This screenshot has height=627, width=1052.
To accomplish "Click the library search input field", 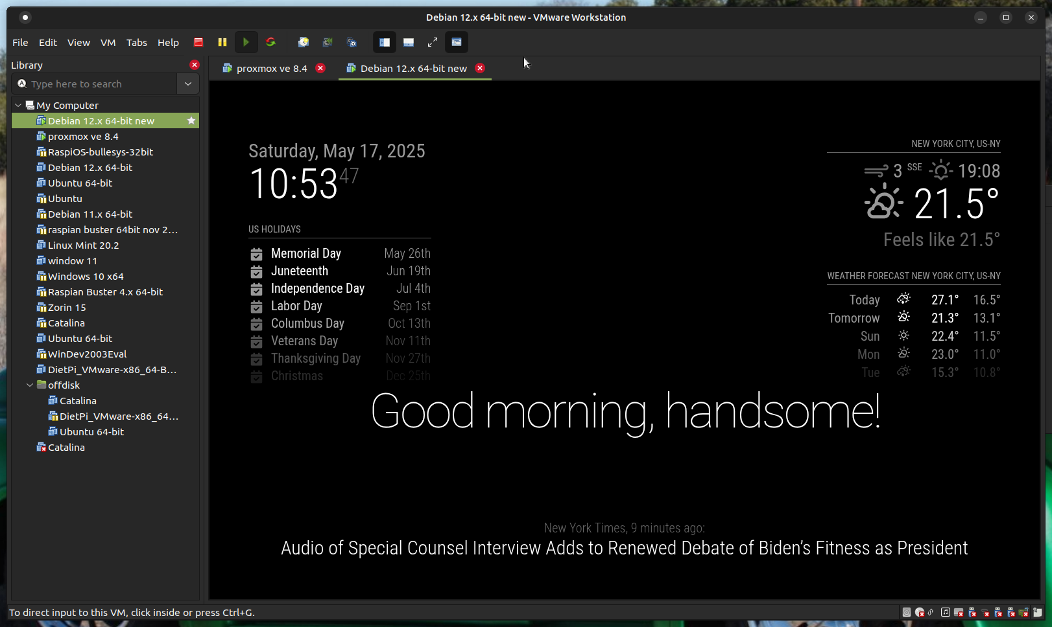I will point(97,84).
